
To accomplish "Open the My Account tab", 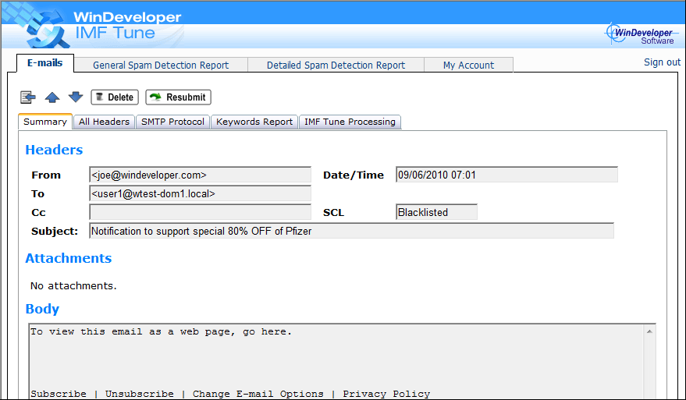I will tap(468, 65).
